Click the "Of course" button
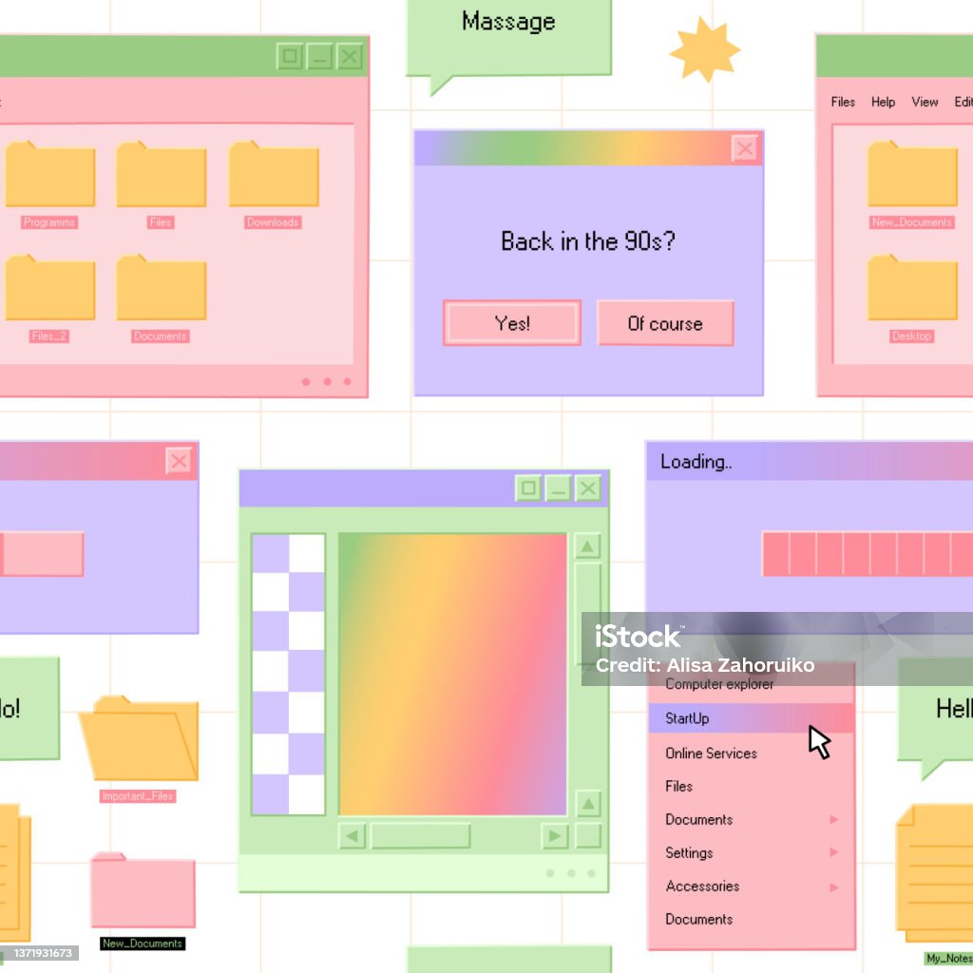This screenshot has height=973, width=973. [665, 323]
